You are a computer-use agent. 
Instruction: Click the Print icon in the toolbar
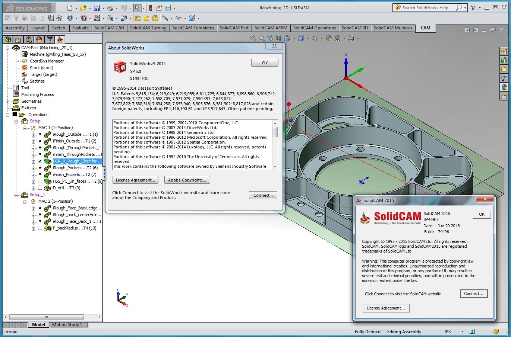[x=110, y=8]
